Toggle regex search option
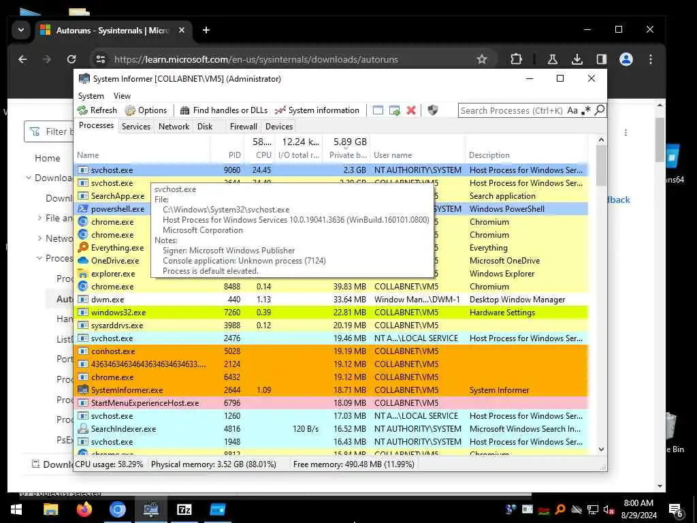Viewport: 697px width, 523px height. [x=586, y=110]
